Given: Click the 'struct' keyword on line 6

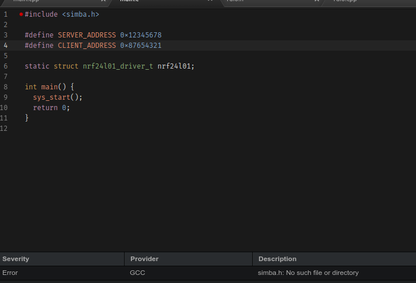Looking at the screenshot, I should pos(66,66).
